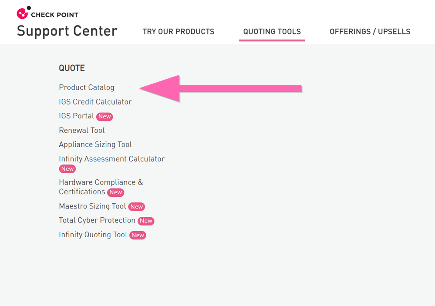Open Total Cyber Protection
The image size is (435, 306).
[97, 220]
